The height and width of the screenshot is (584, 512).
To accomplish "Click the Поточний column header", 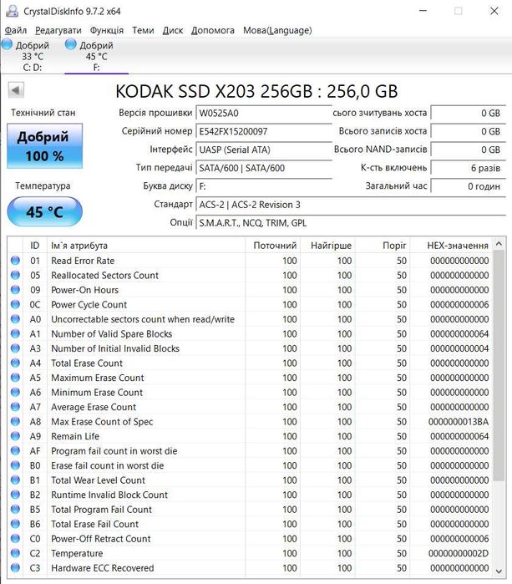I will (273, 246).
